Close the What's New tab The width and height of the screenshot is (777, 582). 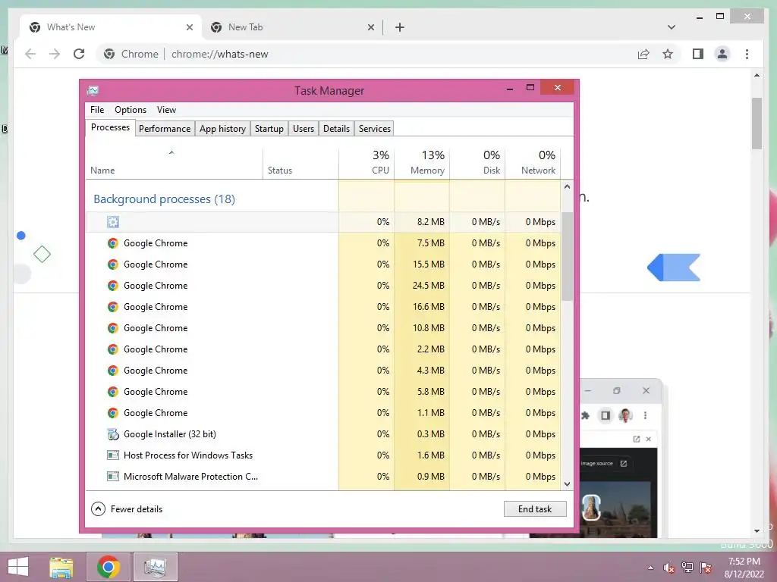coord(189,27)
